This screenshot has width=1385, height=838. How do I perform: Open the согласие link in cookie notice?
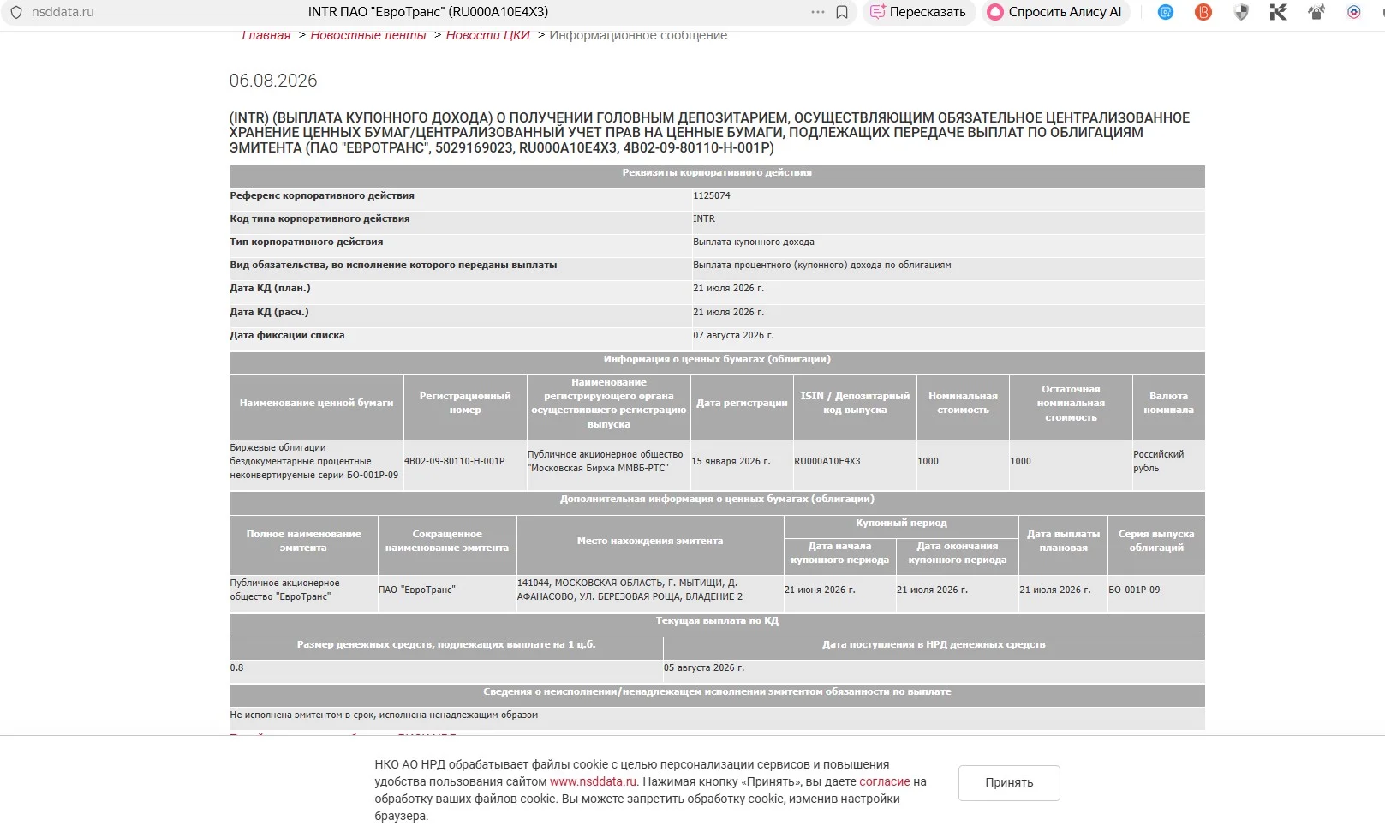(885, 781)
